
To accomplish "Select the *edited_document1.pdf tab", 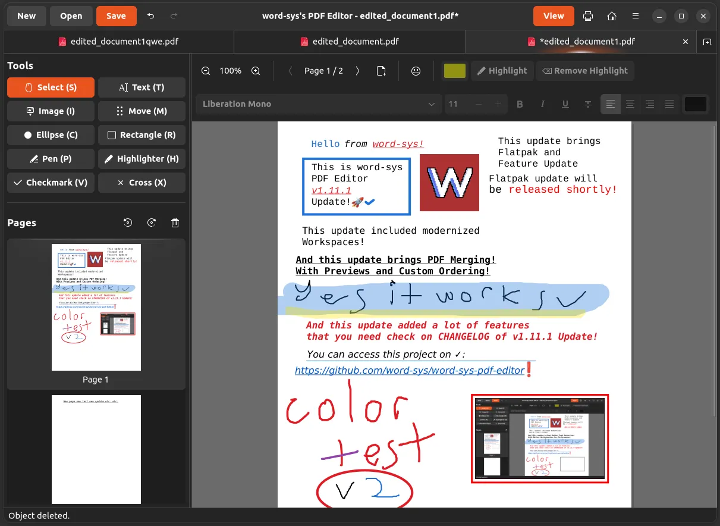I will (581, 42).
